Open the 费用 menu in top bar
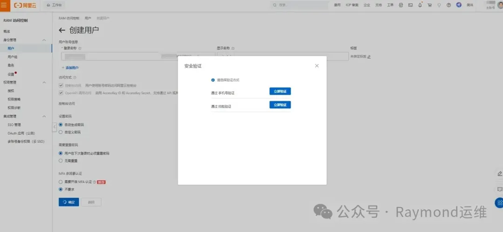This screenshot has height=232, width=503. pos(337,5)
